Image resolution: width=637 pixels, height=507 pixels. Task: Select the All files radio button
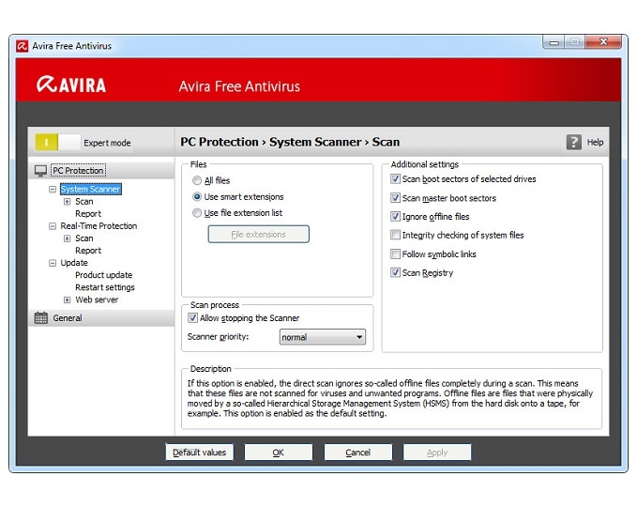tap(197, 180)
